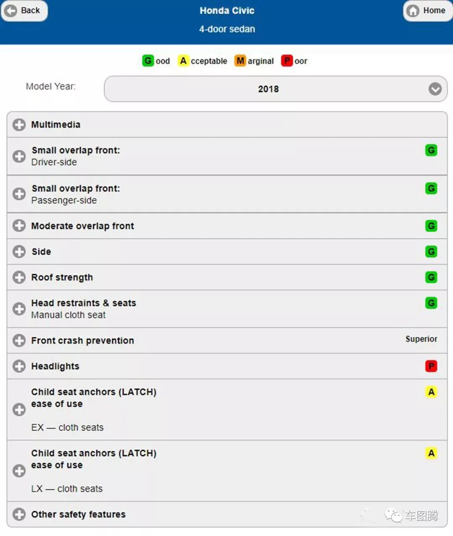Expand Front crash prevention details
The height and width of the screenshot is (536, 453).
point(19,341)
